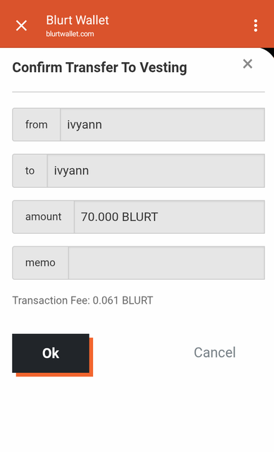
Task: Tap the 'to' field label
Action: point(30,171)
